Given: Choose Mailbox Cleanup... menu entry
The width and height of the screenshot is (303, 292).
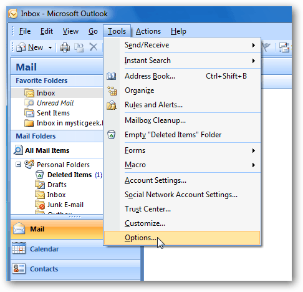Looking at the screenshot, I should click(x=182, y=120).
